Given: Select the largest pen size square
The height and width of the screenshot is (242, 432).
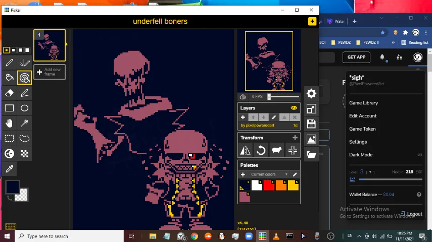Looking at the screenshot, I should [27, 50].
